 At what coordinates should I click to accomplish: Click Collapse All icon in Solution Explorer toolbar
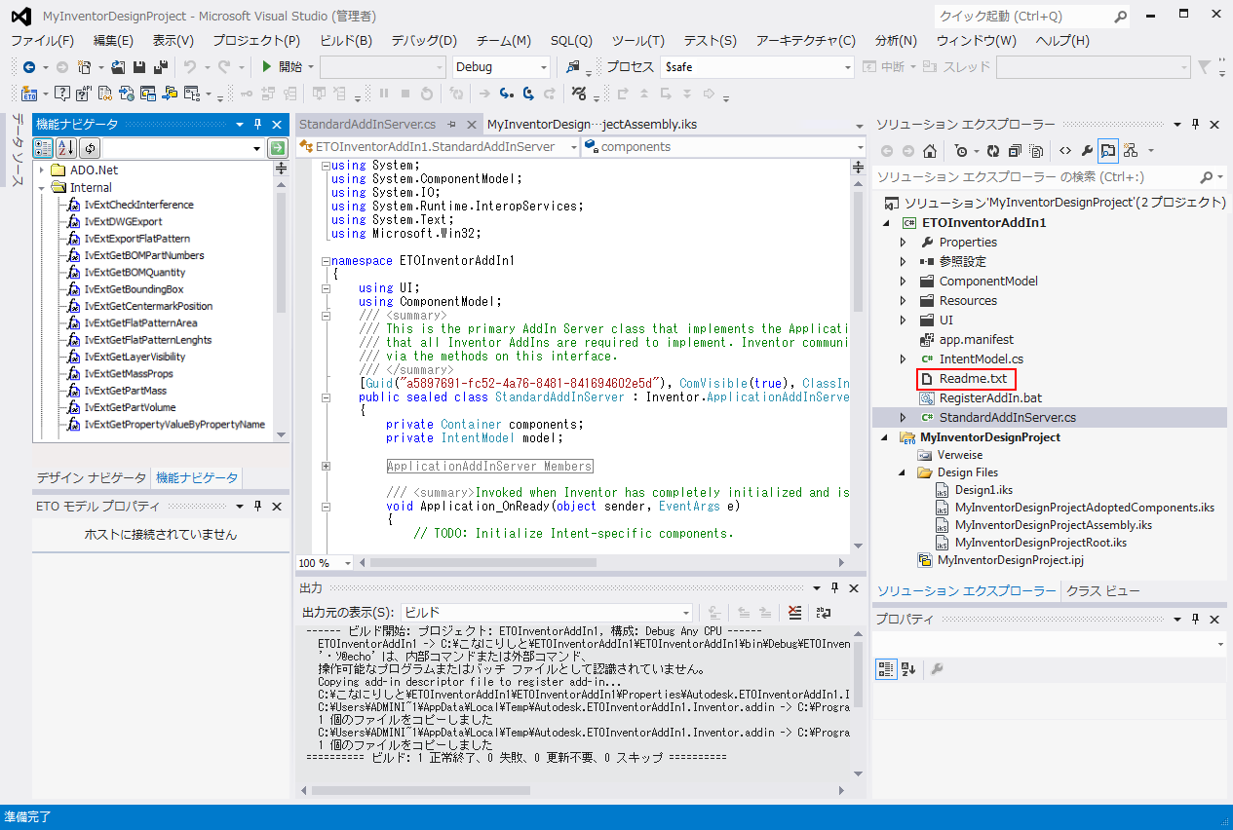[1015, 151]
